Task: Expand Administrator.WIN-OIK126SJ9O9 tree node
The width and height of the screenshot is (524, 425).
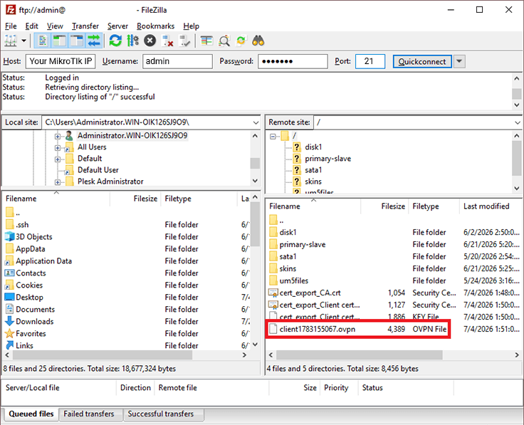Action: (58, 136)
